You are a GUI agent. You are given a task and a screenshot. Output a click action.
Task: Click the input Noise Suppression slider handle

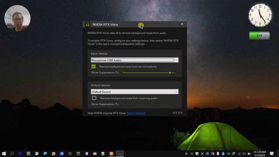click(170, 73)
